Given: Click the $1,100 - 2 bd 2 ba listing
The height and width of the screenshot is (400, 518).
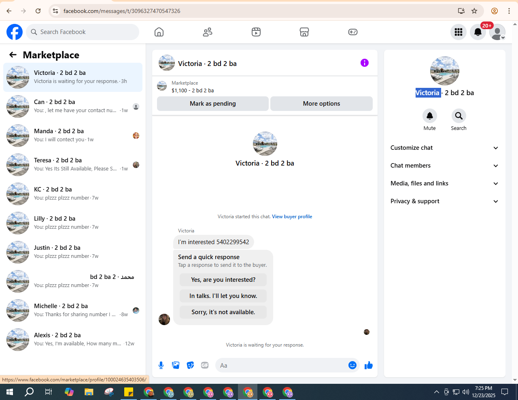Looking at the screenshot, I should [193, 91].
